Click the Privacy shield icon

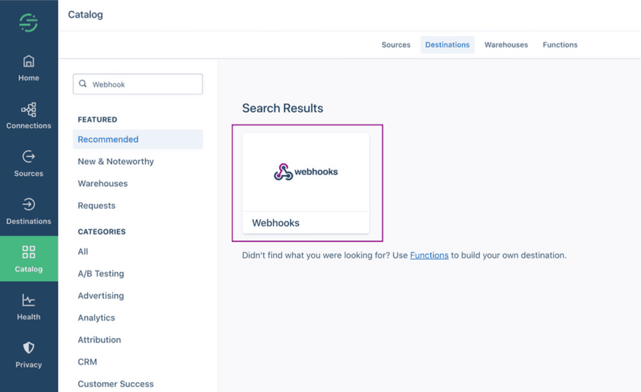pyautogui.click(x=28, y=348)
